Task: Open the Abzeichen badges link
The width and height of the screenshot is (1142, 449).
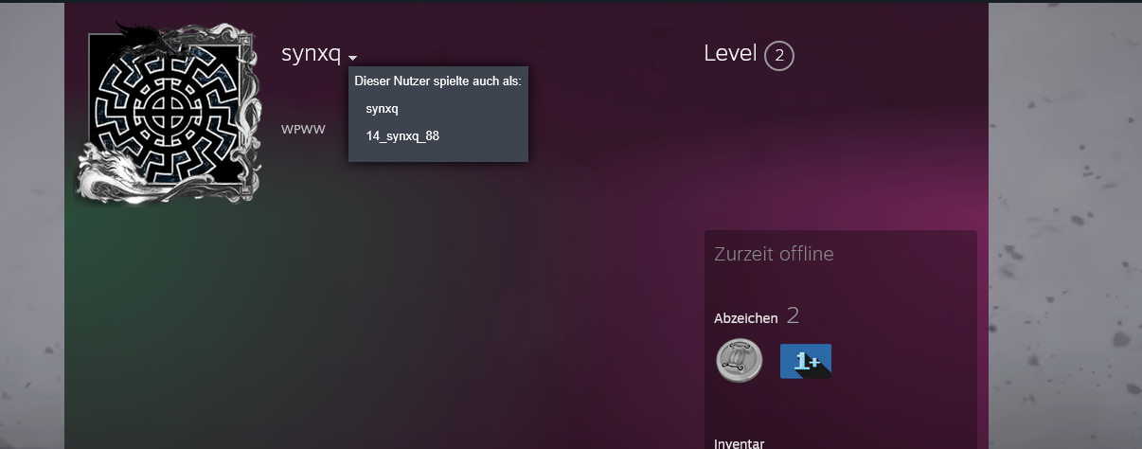Action: coord(746,318)
